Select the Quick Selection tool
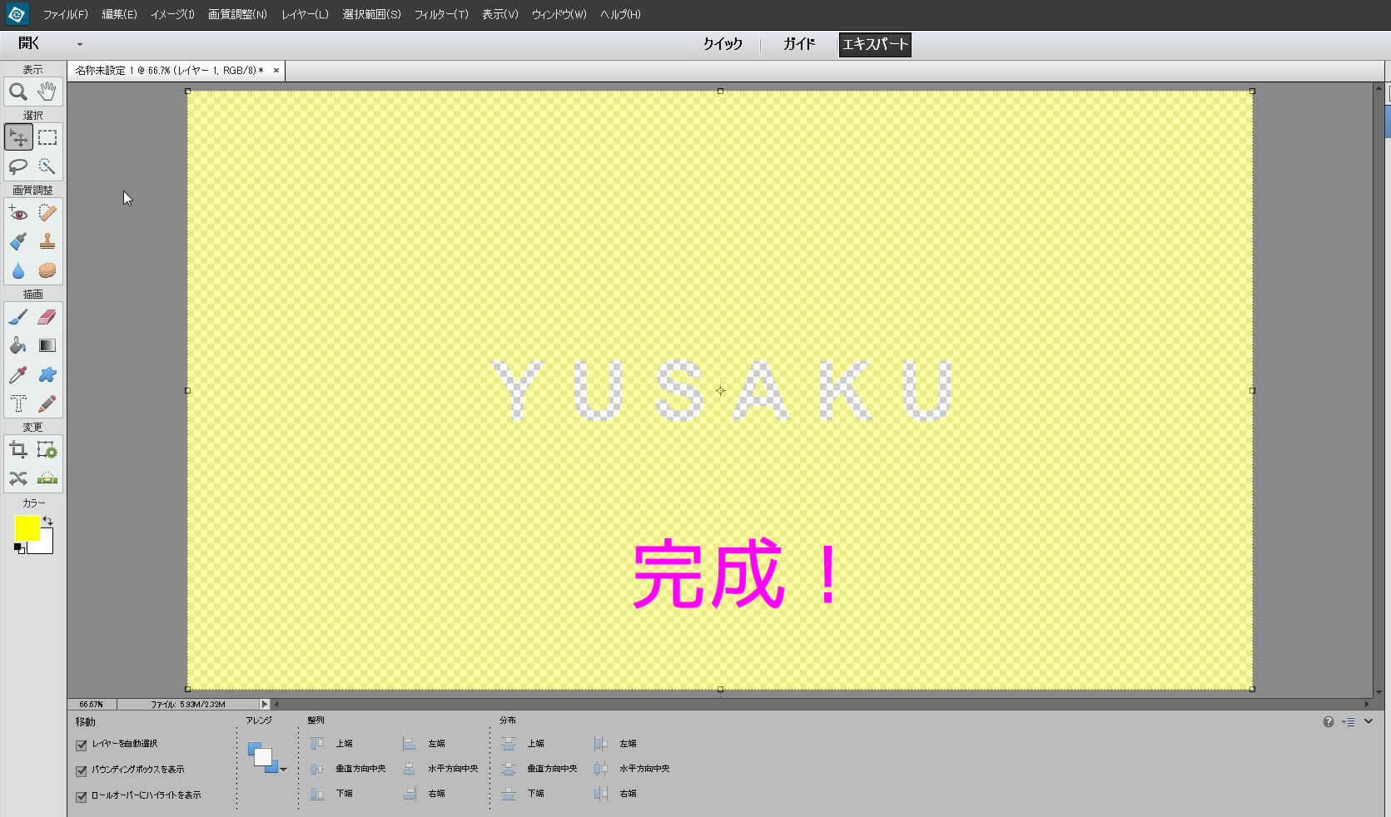Image resolution: width=1391 pixels, height=817 pixels. pyautogui.click(x=47, y=166)
